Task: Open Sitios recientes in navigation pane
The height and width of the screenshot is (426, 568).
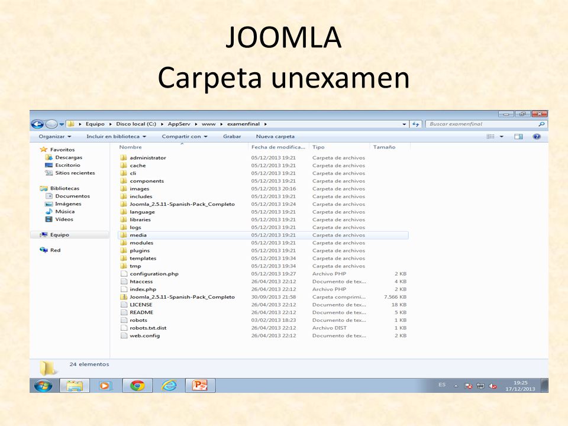Action: (75, 173)
